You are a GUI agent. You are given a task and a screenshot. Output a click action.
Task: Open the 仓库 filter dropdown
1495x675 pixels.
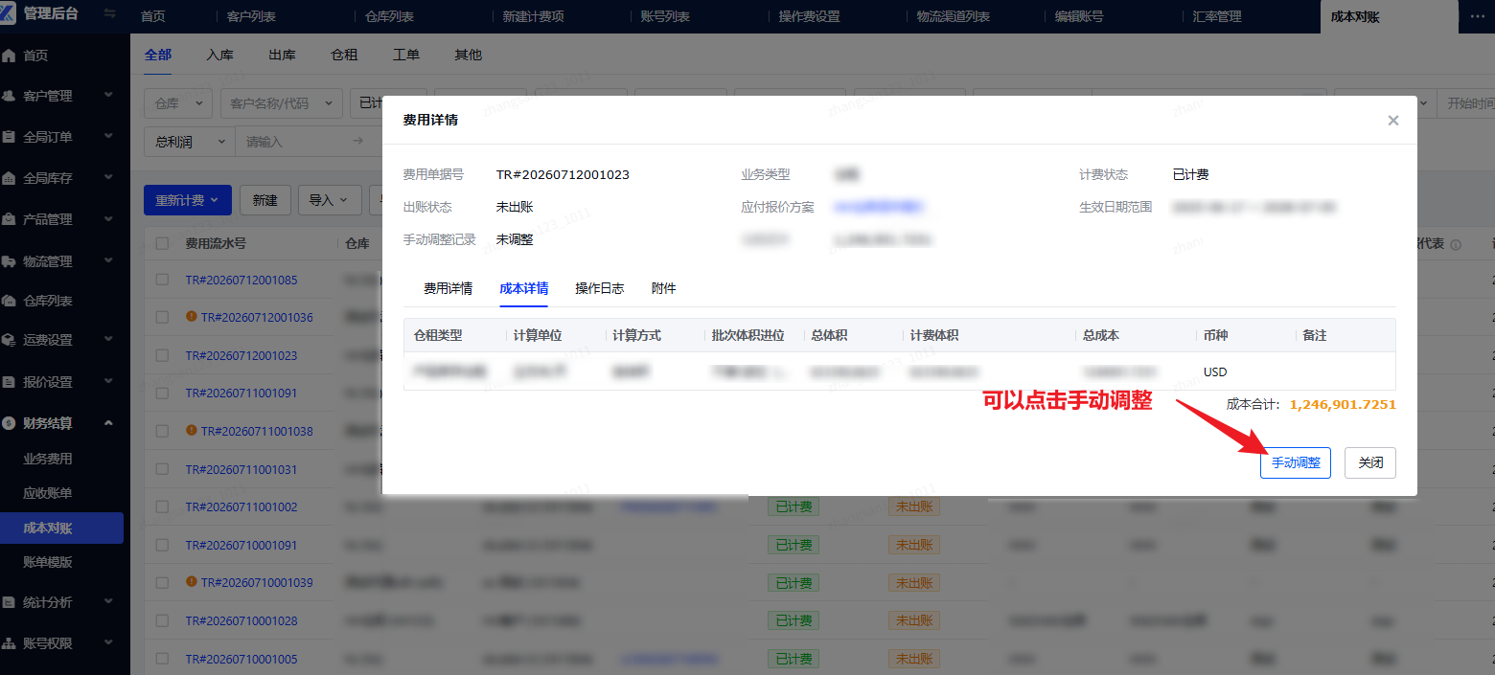point(178,103)
